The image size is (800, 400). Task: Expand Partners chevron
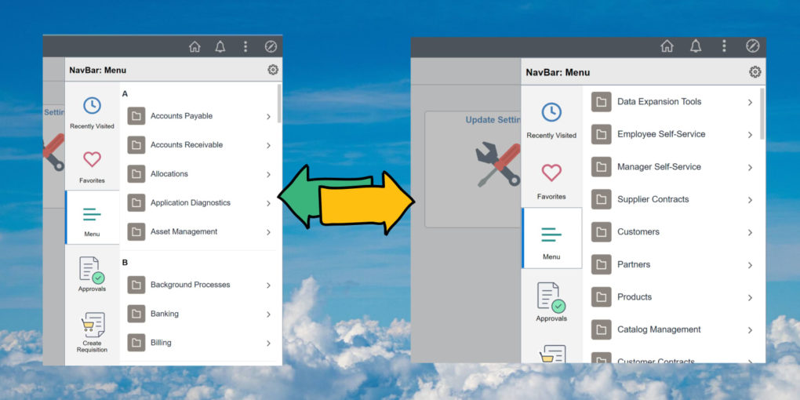point(750,265)
